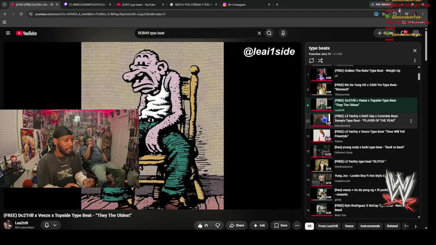The width and height of the screenshot is (436, 245).
Task: Open Rylo Rodriguez X NoCap thumbnail
Action: click(322, 210)
